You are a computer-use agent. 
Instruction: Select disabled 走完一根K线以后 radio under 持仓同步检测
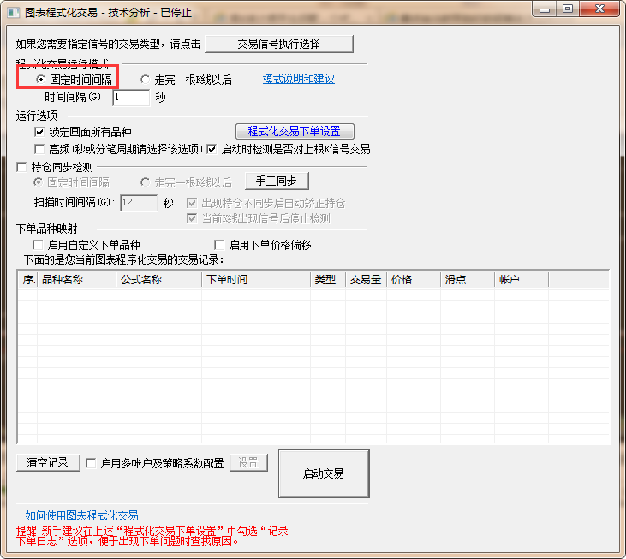145,182
